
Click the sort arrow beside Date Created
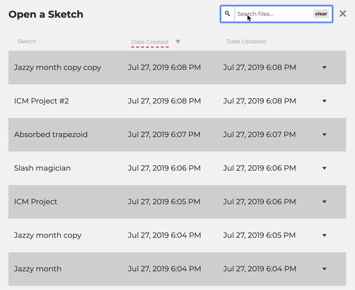pos(178,41)
